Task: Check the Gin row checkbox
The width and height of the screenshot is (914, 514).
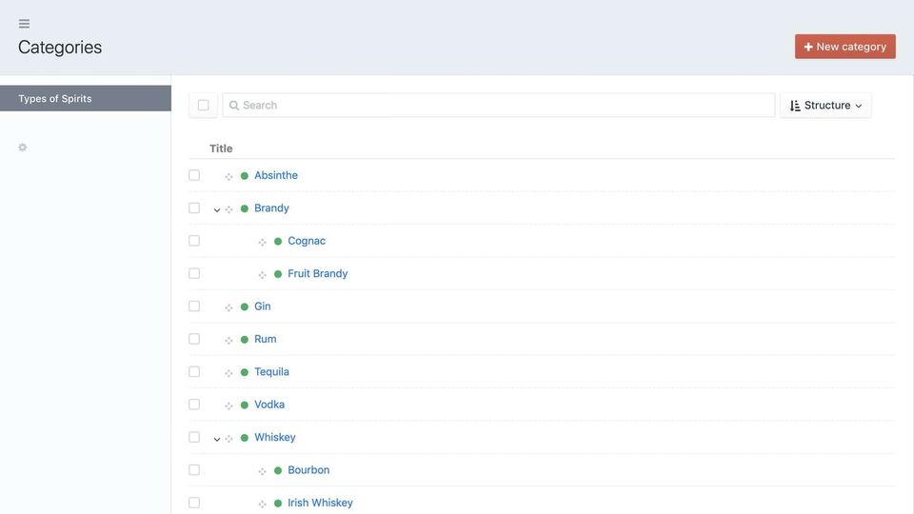Action: (x=194, y=306)
